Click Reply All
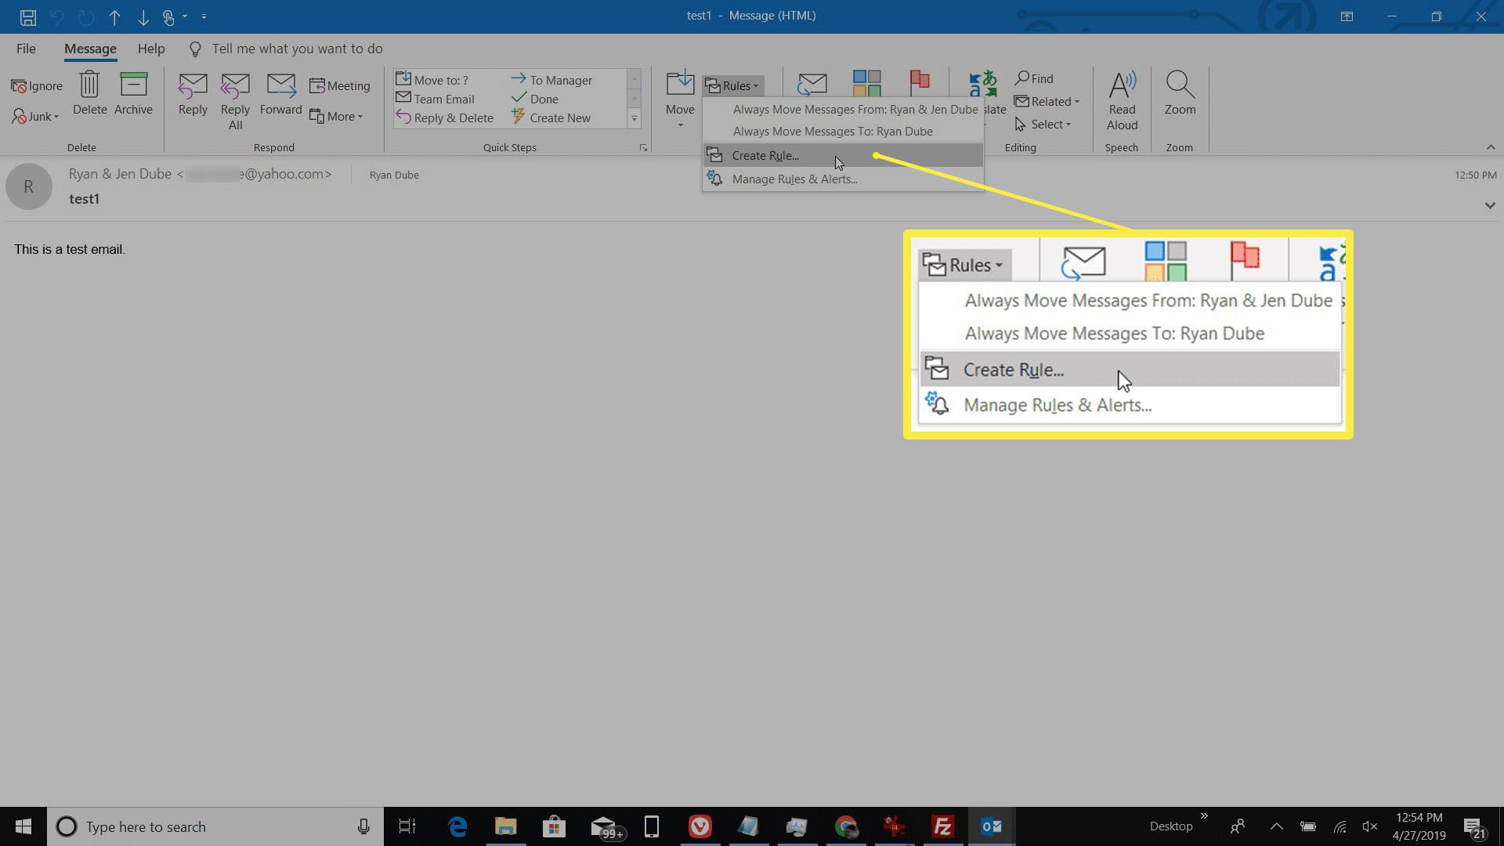The height and width of the screenshot is (846, 1504). tap(235, 101)
